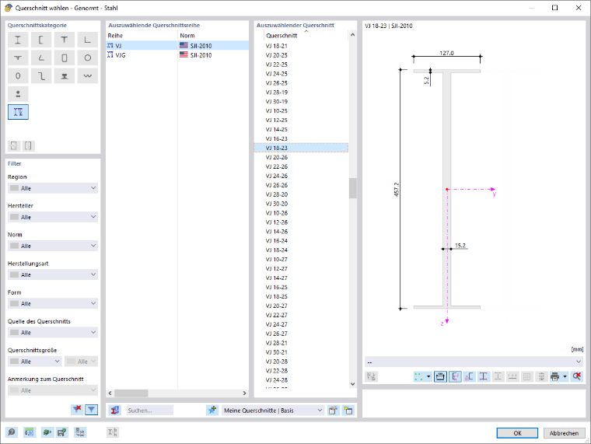Viewport: 591px width, 444px height.
Task: Sort by Norm column header
Action: 213,36
